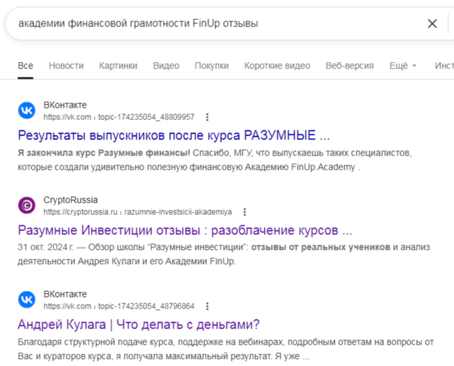Switch to the Короткие видео tab
This screenshot has height=366, width=454.
click(277, 66)
